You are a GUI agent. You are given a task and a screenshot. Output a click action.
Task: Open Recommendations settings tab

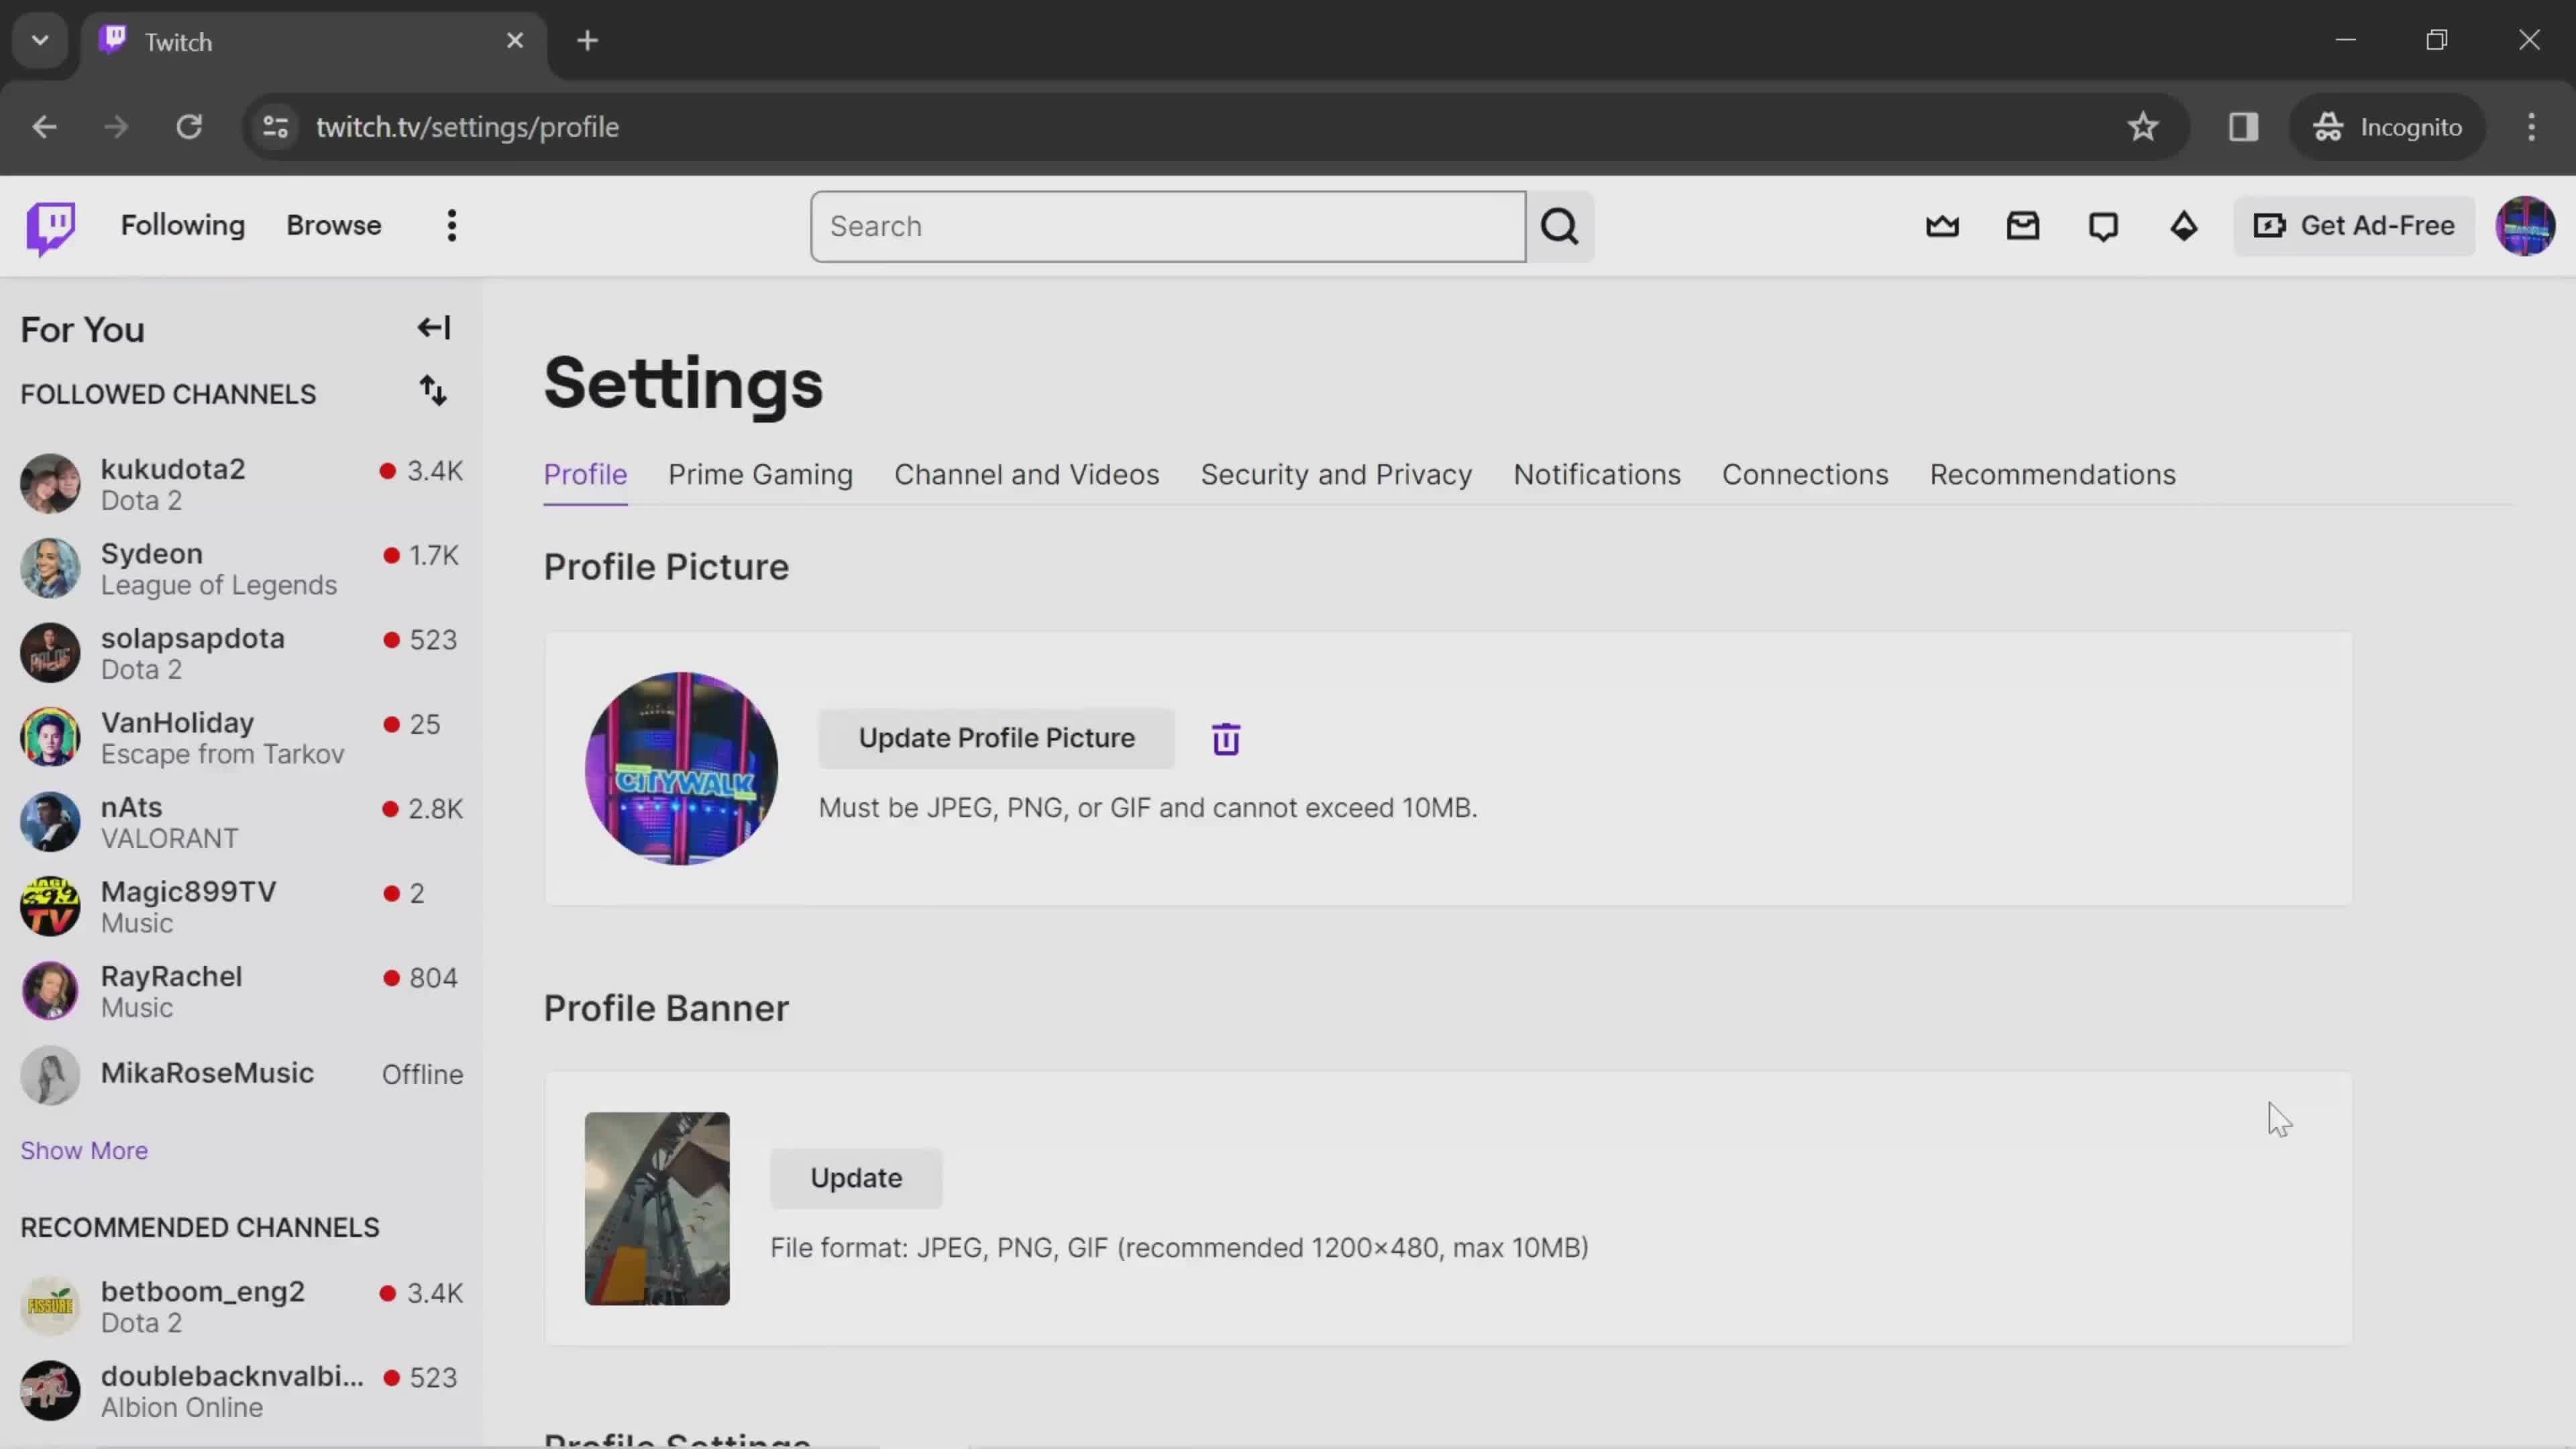[2052, 475]
